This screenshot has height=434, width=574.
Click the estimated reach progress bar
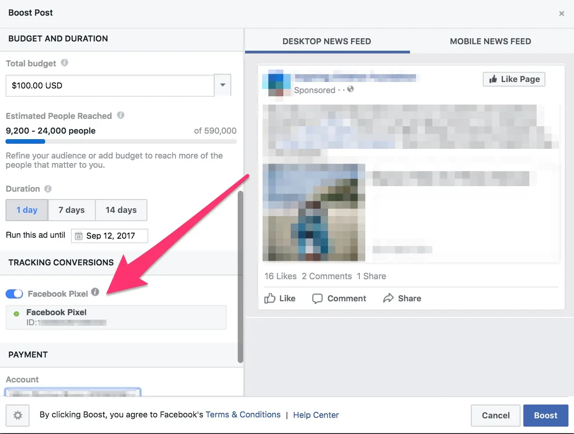point(121,141)
